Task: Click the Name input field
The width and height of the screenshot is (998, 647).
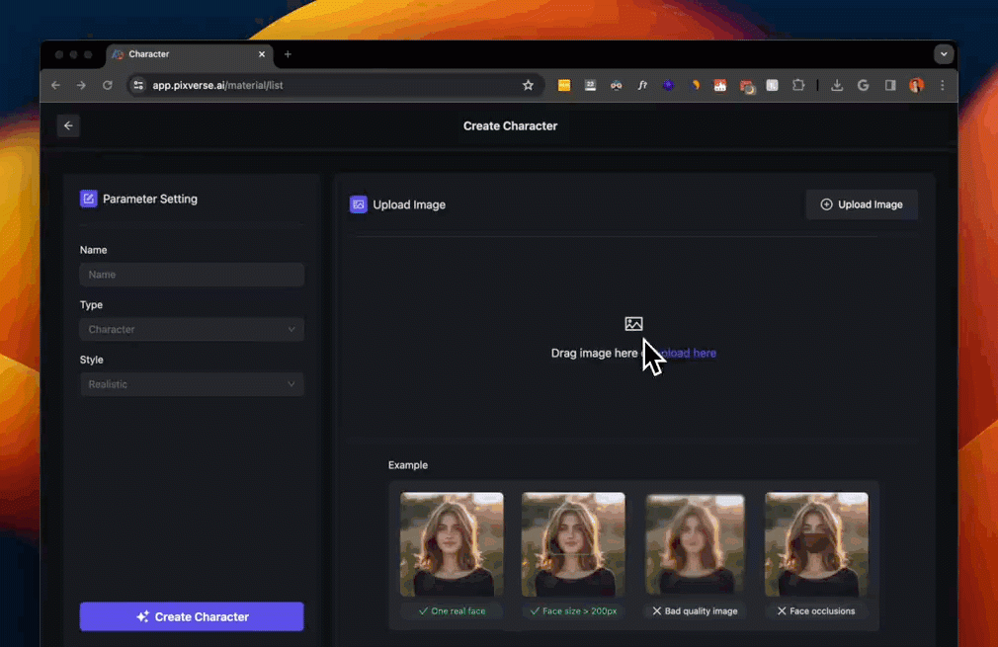Action: pyautogui.click(x=192, y=275)
